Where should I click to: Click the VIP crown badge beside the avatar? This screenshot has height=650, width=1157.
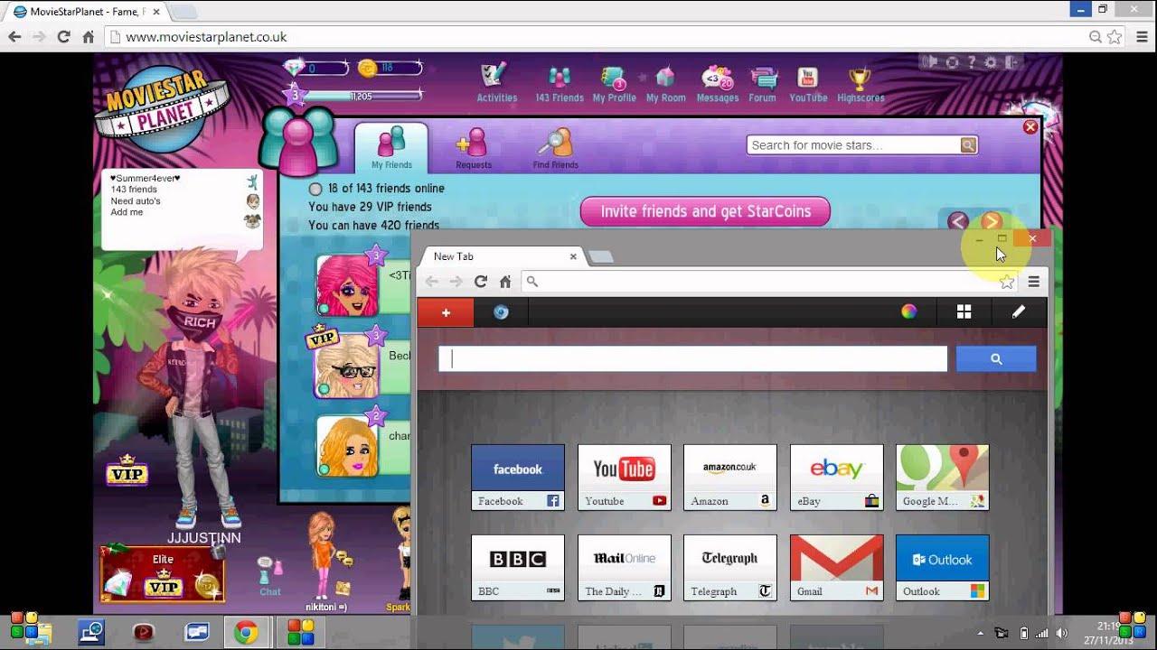[x=127, y=470]
